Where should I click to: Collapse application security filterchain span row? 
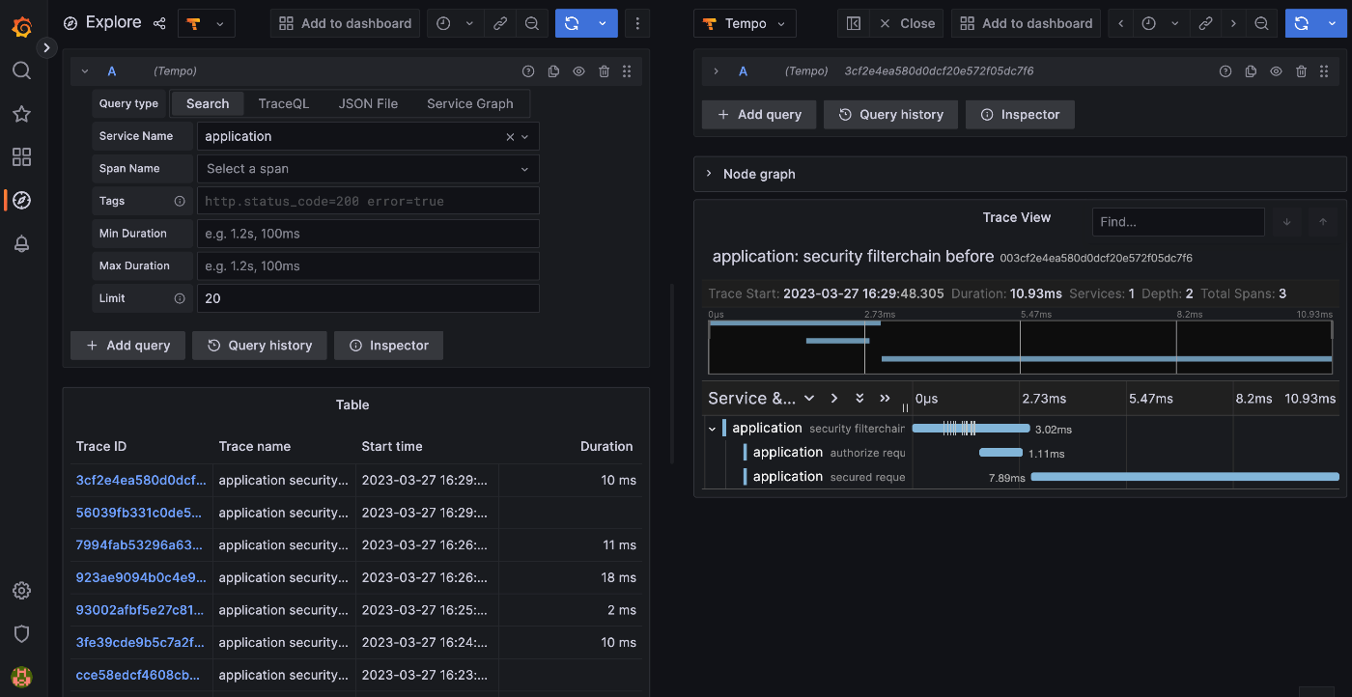click(713, 429)
